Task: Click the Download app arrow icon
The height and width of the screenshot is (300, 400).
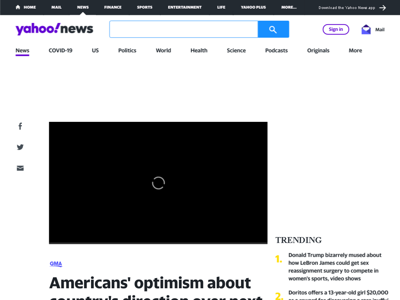Action: pyautogui.click(x=382, y=8)
